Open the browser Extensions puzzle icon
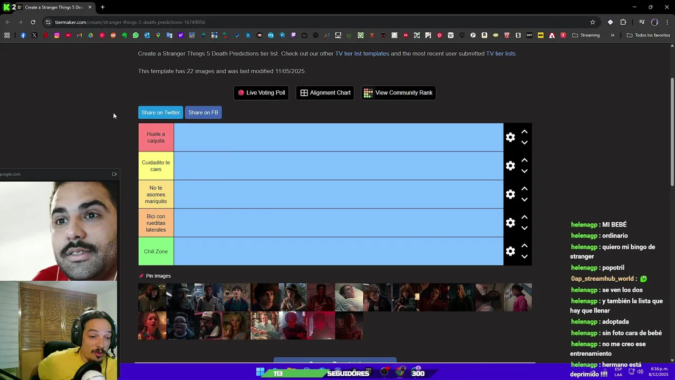 pos(623,22)
